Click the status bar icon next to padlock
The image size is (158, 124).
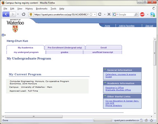pyautogui.click(x=146, y=120)
